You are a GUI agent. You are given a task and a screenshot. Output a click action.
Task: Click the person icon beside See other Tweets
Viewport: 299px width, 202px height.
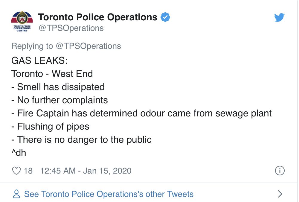[16, 194]
